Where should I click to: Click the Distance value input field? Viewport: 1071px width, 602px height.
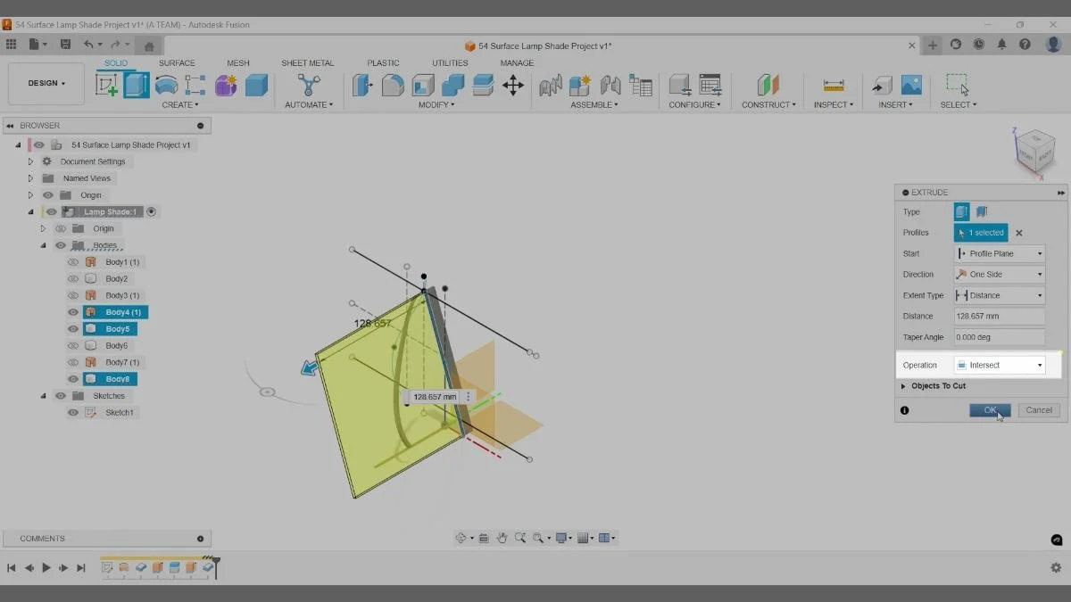coord(1000,316)
